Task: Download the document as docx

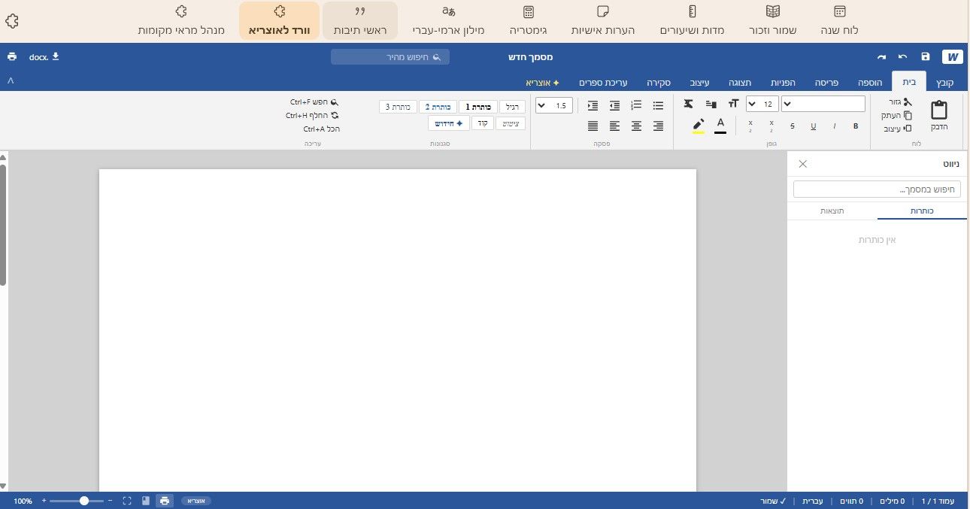Action: (x=44, y=57)
